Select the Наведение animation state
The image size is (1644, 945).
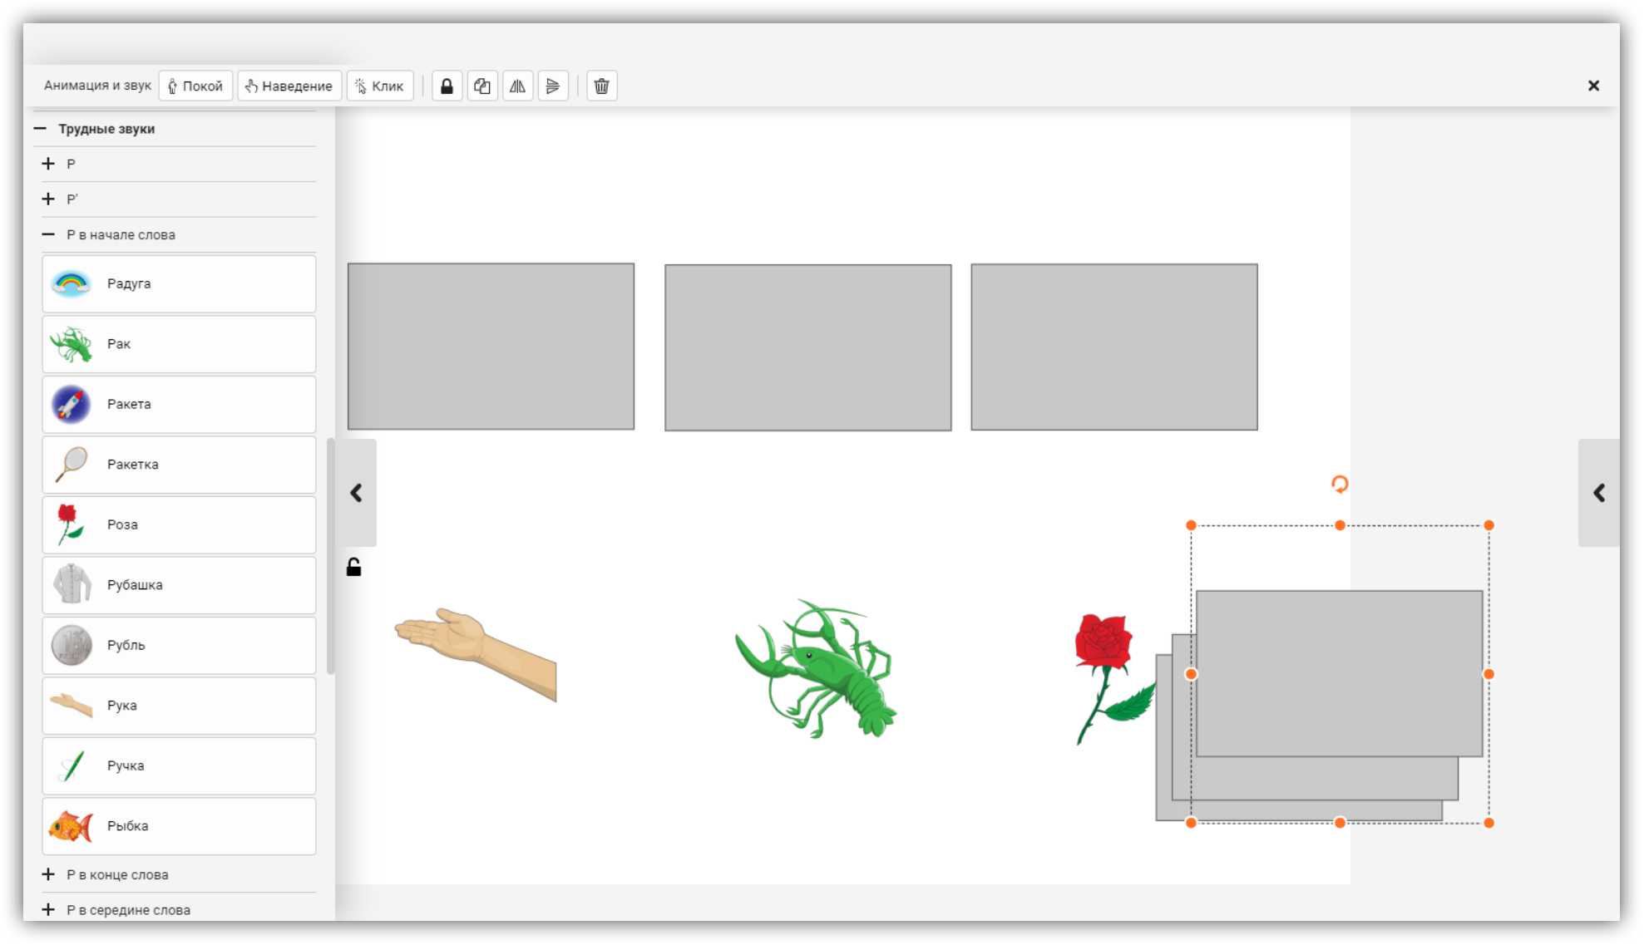pyautogui.click(x=289, y=86)
